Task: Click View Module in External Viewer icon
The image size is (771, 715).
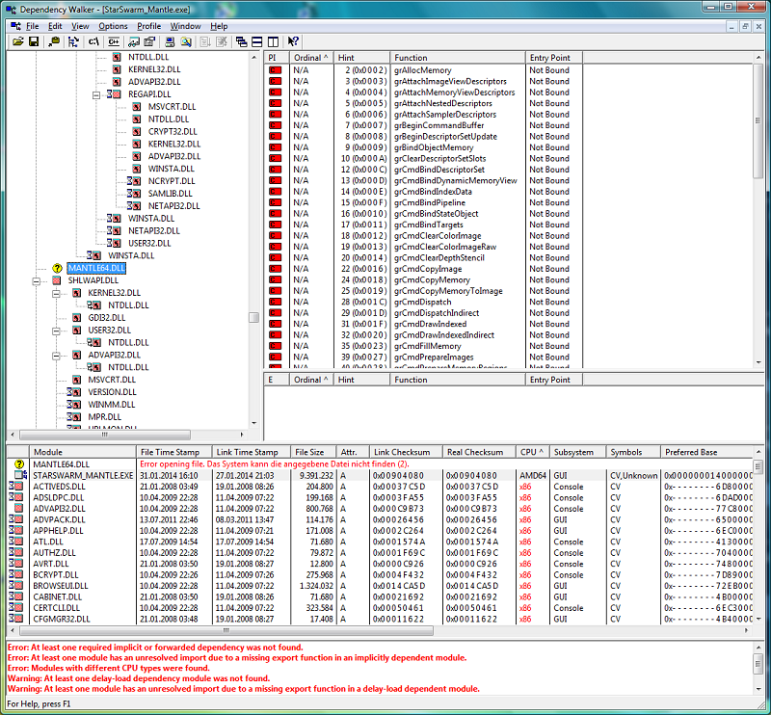Action: (134, 41)
